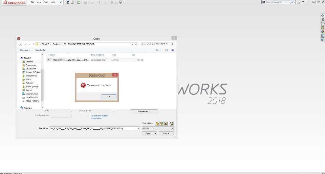Toggle select-all checkbox in Name header
The height and width of the screenshot is (174, 325).
pos(47,55)
